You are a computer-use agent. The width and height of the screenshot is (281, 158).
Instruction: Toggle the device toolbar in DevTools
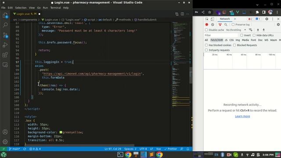coord(212,19)
